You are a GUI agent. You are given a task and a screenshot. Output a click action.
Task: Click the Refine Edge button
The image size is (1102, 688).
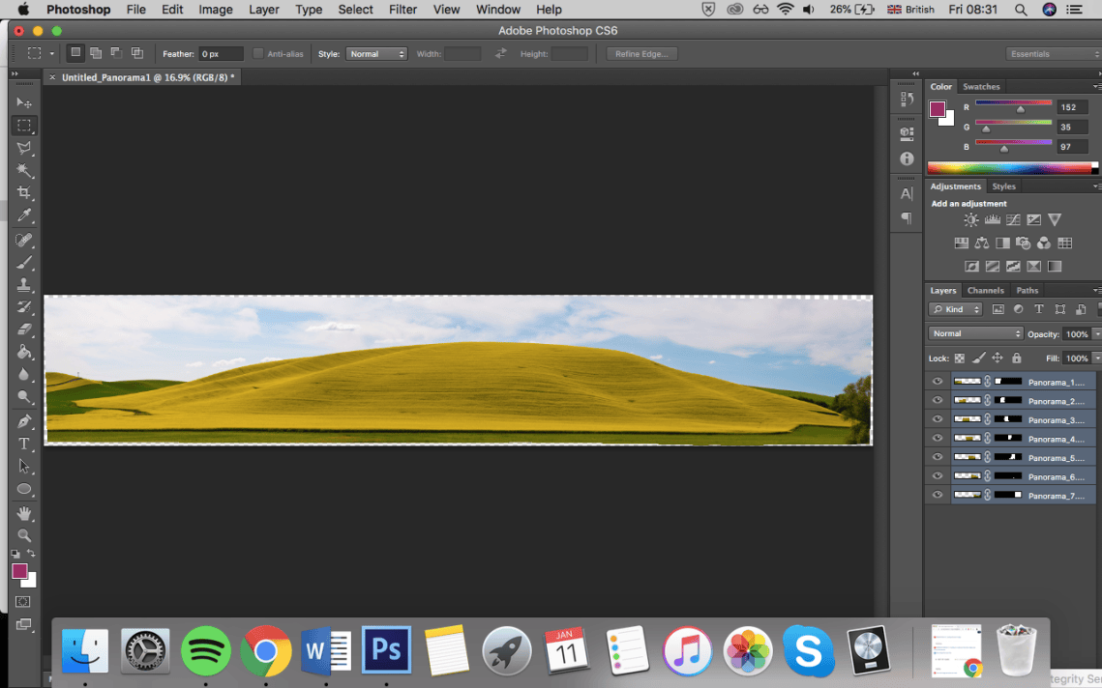641,54
